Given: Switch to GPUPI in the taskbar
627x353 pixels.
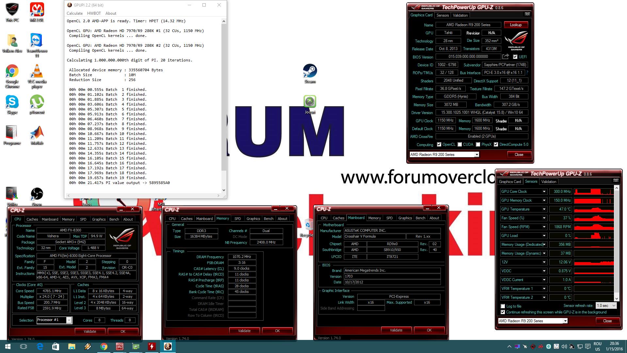Looking at the screenshot, I should click(x=168, y=346).
